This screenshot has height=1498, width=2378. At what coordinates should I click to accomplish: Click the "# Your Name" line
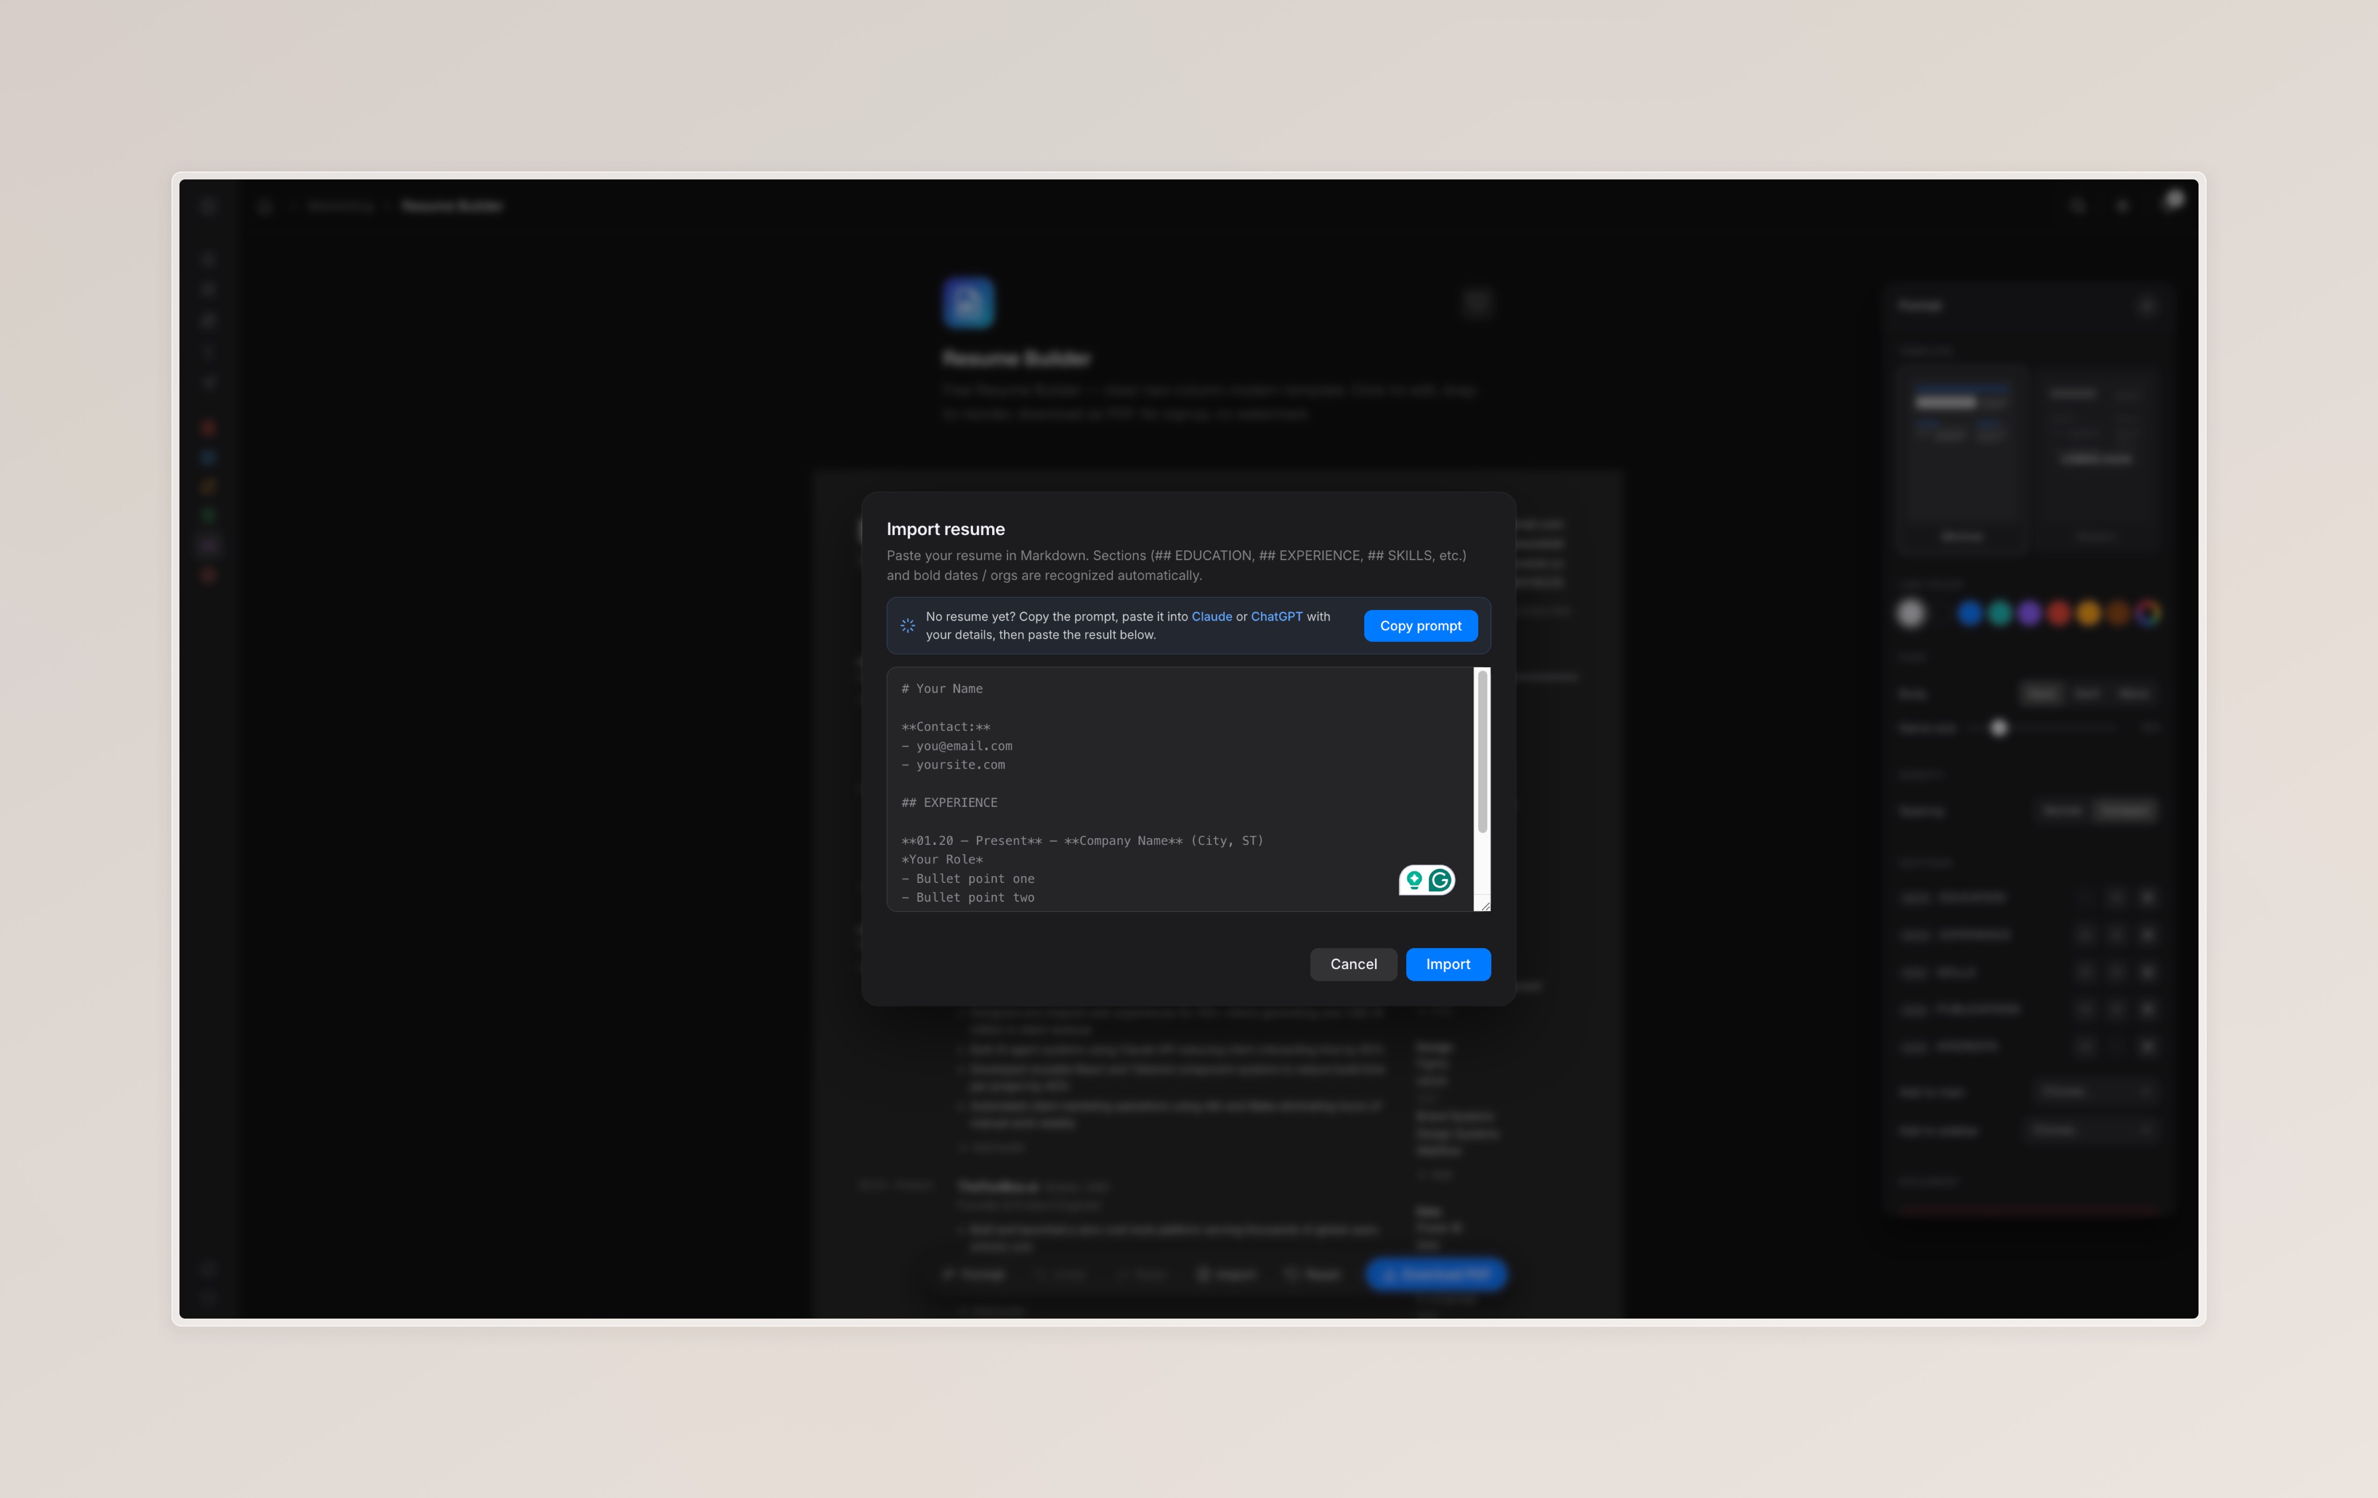point(942,688)
